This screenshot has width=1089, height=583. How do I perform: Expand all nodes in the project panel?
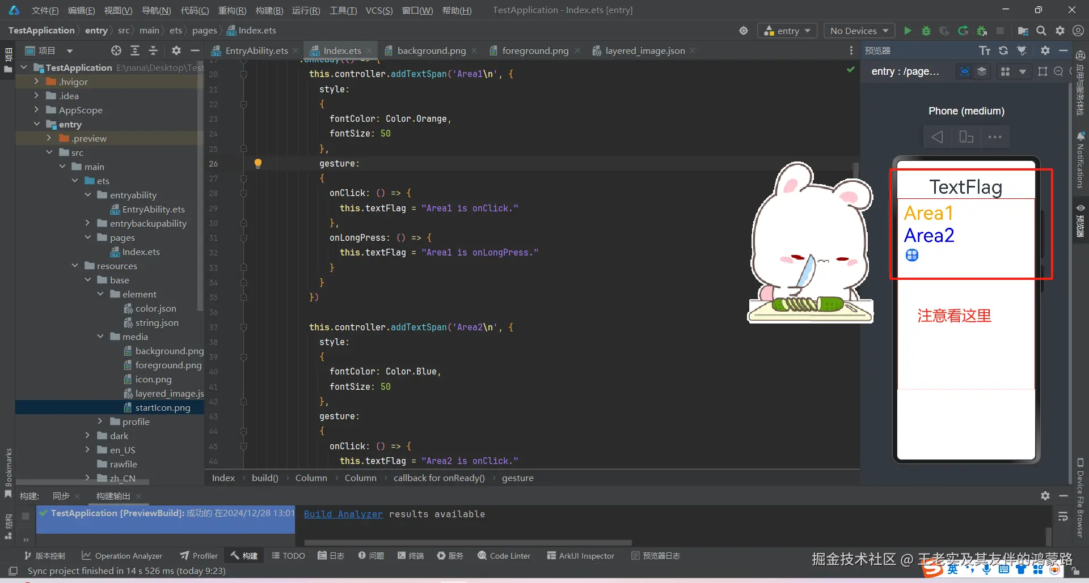coord(135,50)
